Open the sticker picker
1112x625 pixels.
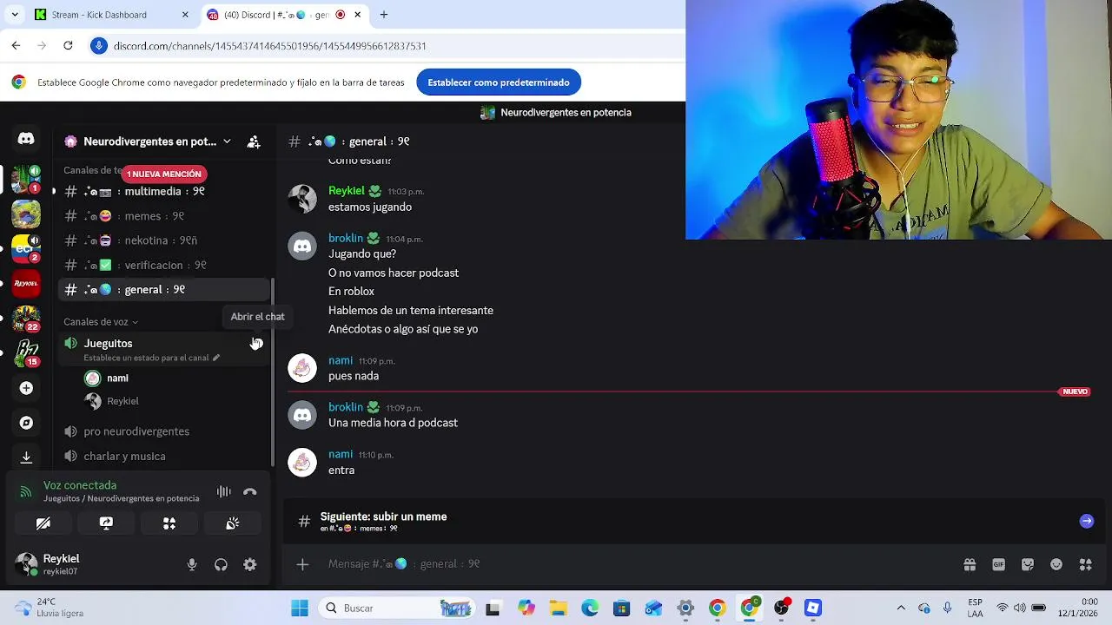tap(1028, 564)
